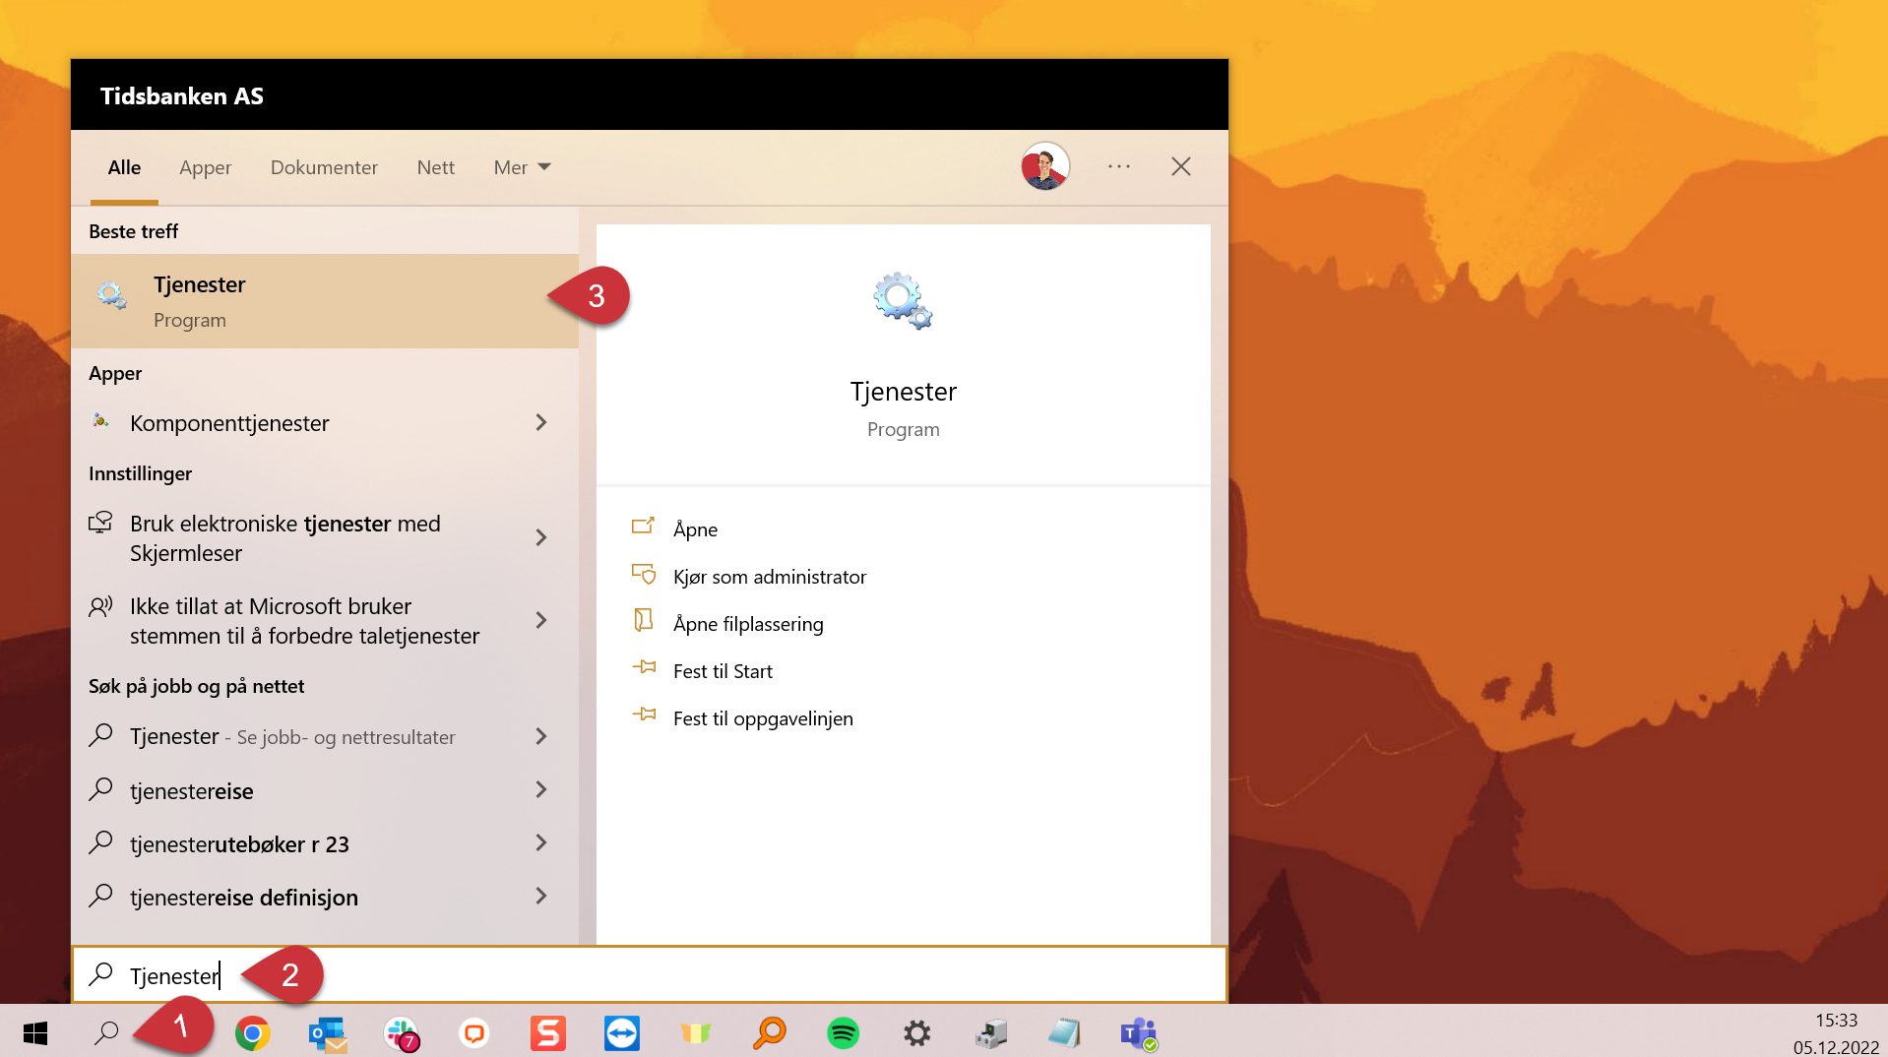Open Settings gear from the taskbar

coord(917,1033)
